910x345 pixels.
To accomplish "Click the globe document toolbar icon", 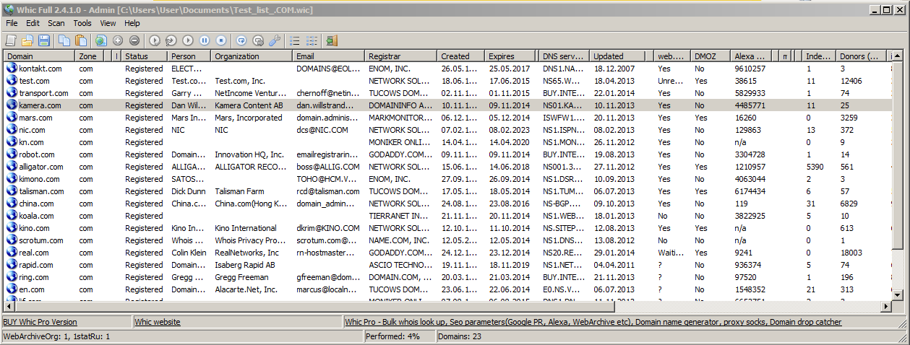I will [x=100, y=40].
